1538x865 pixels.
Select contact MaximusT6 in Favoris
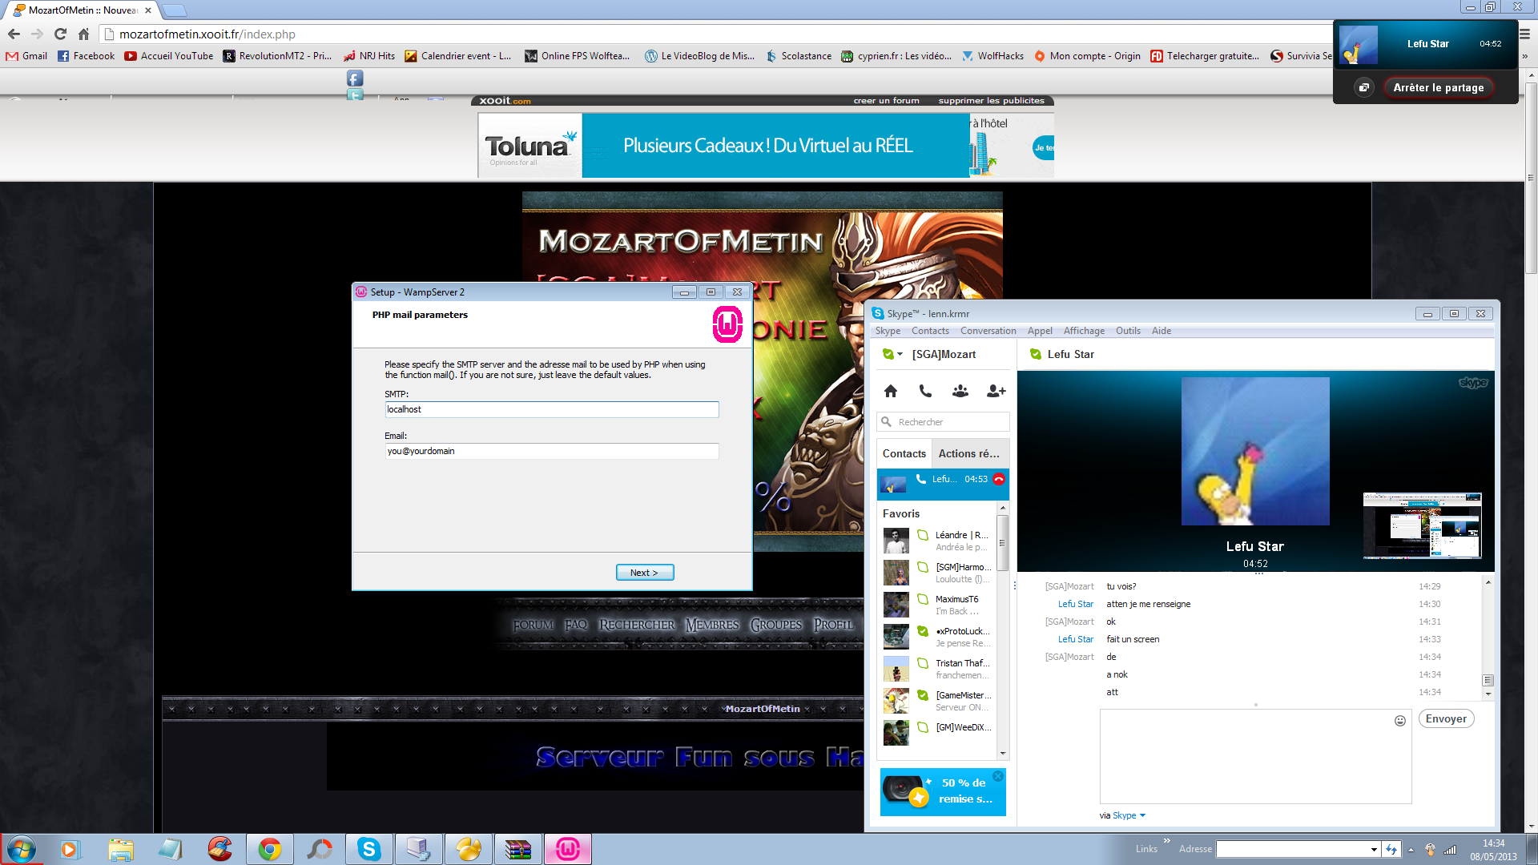(939, 605)
